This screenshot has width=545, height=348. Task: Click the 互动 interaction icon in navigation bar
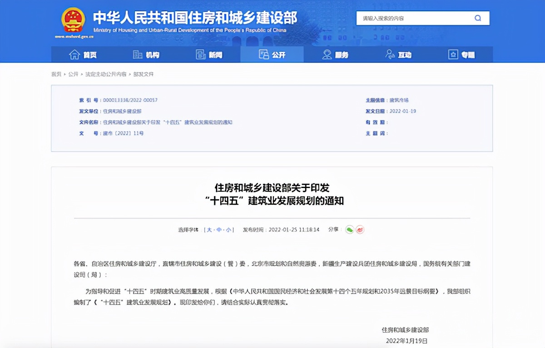pos(389,54)
